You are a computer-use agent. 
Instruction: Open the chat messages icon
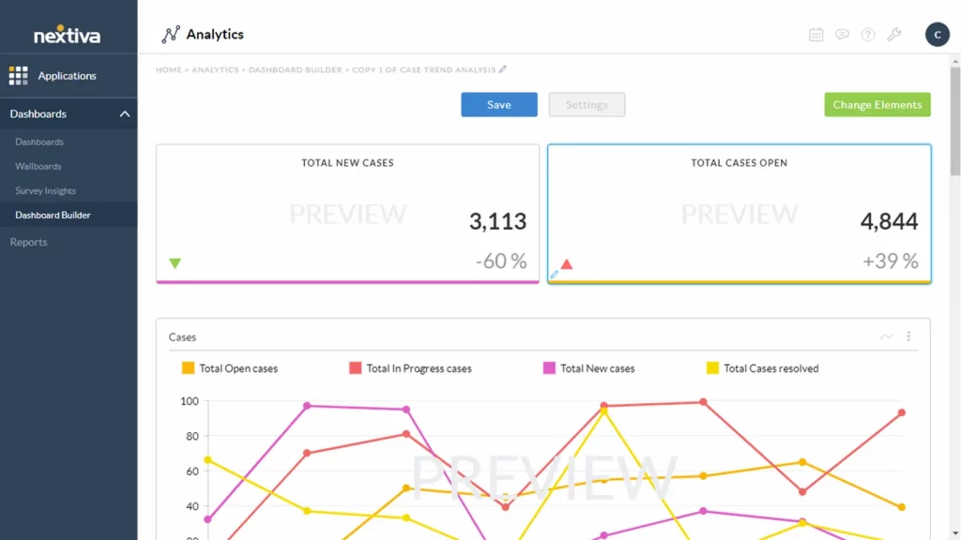click(x=842, y=35)
